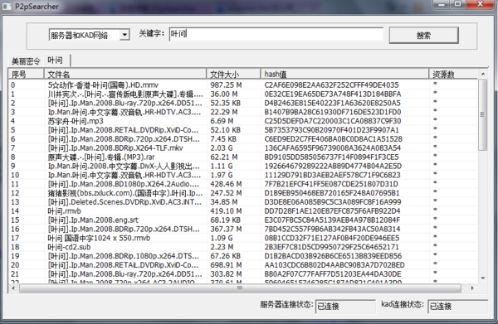Click the P2pSearcher title bar app icon

pyautogui.click(x=7, y=7)
